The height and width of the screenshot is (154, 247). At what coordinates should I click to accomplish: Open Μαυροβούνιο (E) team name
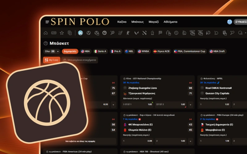pyautogui.click(x=215, y=130)
